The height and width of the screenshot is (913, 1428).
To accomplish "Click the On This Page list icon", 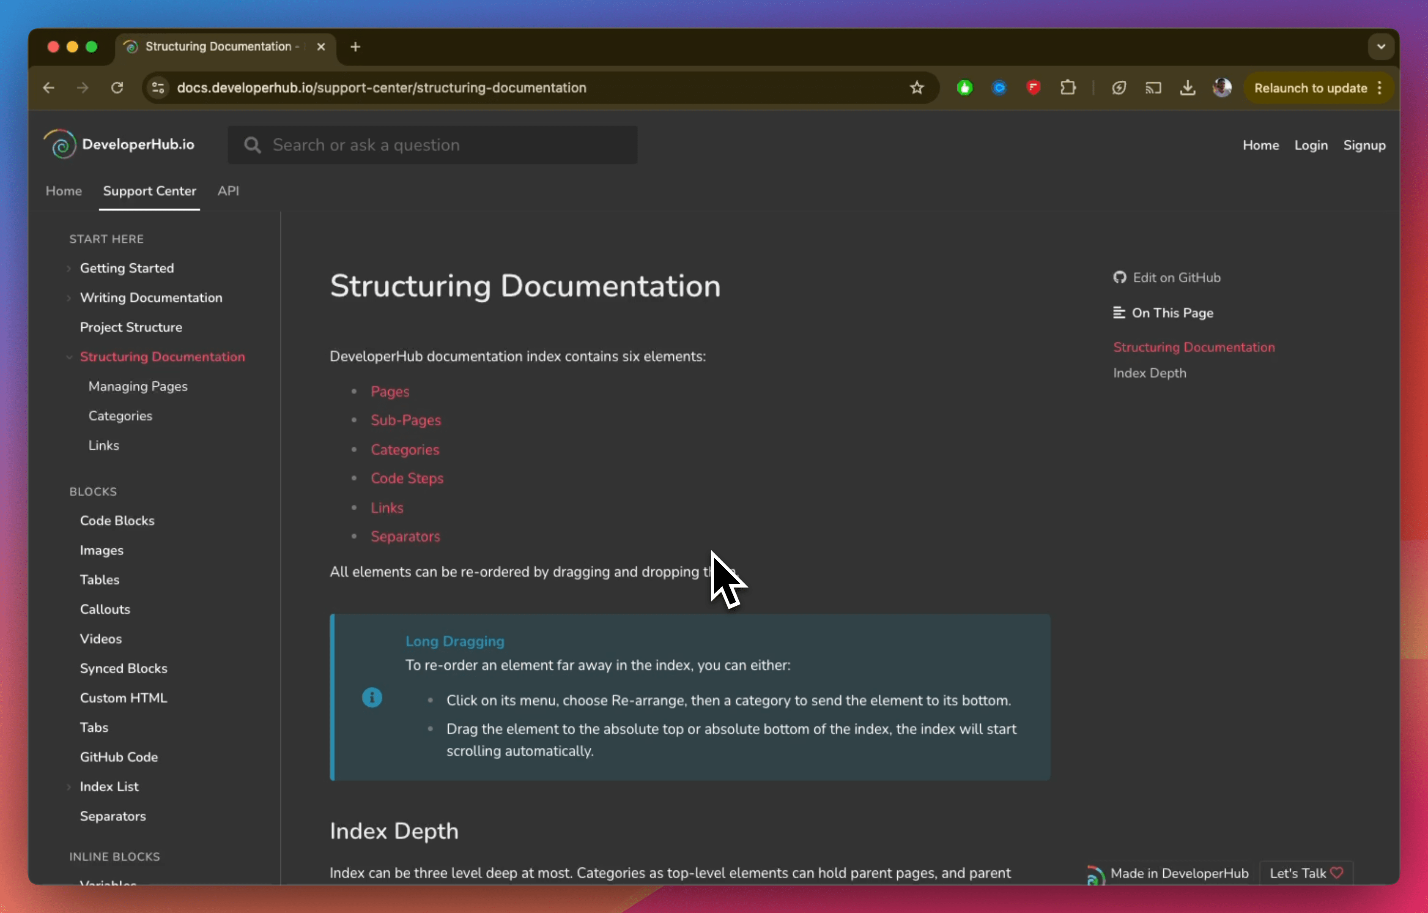I will click(x=1119, y=312).
